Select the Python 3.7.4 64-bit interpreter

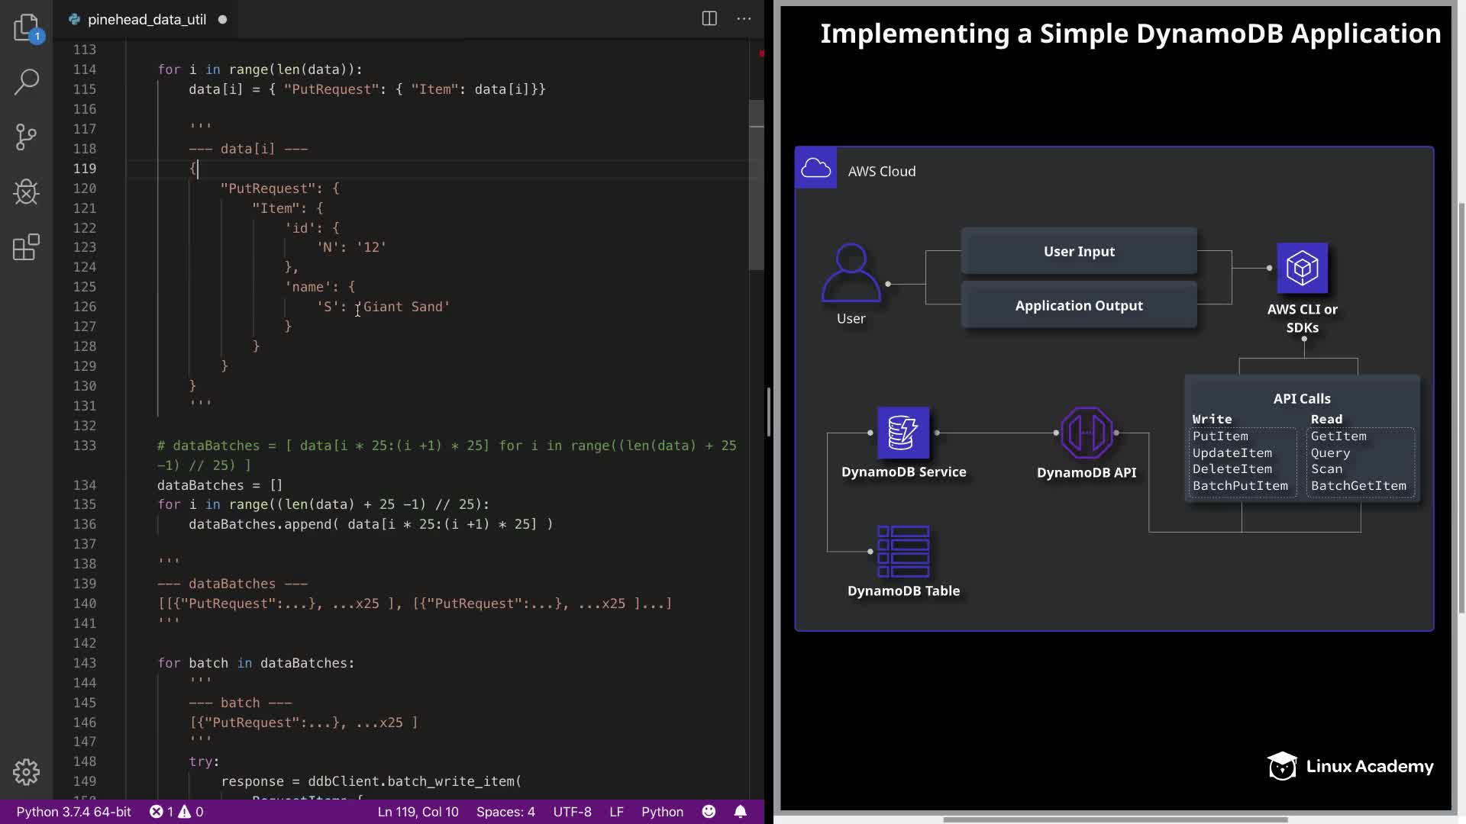[x=73, y=812]
